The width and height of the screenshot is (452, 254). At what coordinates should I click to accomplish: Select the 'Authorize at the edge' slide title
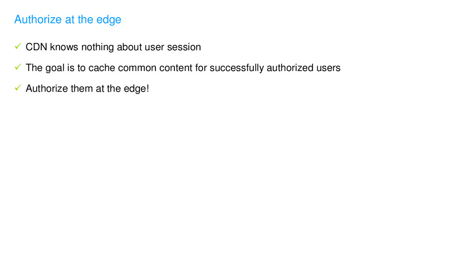coord(68,19)
